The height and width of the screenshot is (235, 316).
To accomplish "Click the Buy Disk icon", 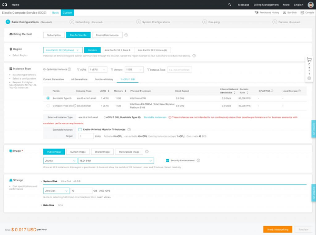I will (x=284, y=13).
